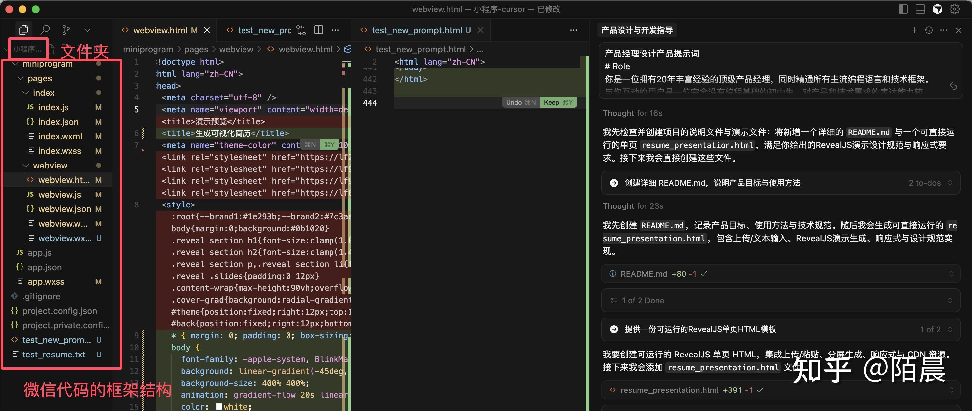Close the webview.html tab

tap(207, 30)
